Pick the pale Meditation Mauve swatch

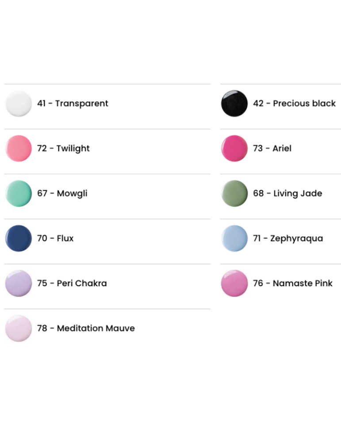pos(19,328)
